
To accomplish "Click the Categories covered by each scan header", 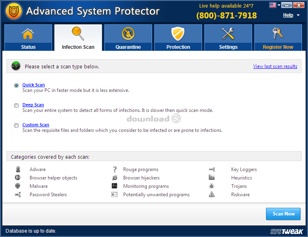I will point(50,157).
